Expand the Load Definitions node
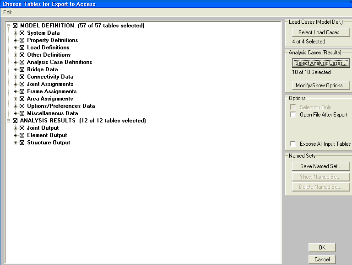Viewport: 352px width, 265px height. click(x=15, y=48)
